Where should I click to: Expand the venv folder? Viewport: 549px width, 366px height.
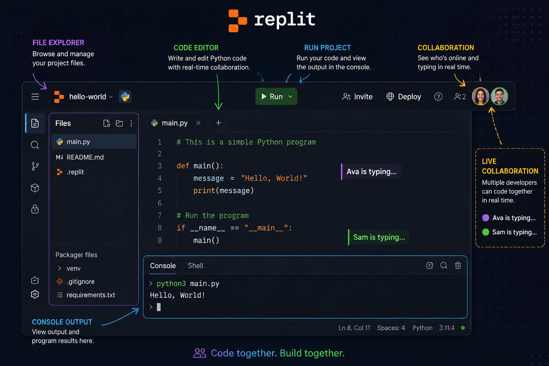(x=59, y=268)
